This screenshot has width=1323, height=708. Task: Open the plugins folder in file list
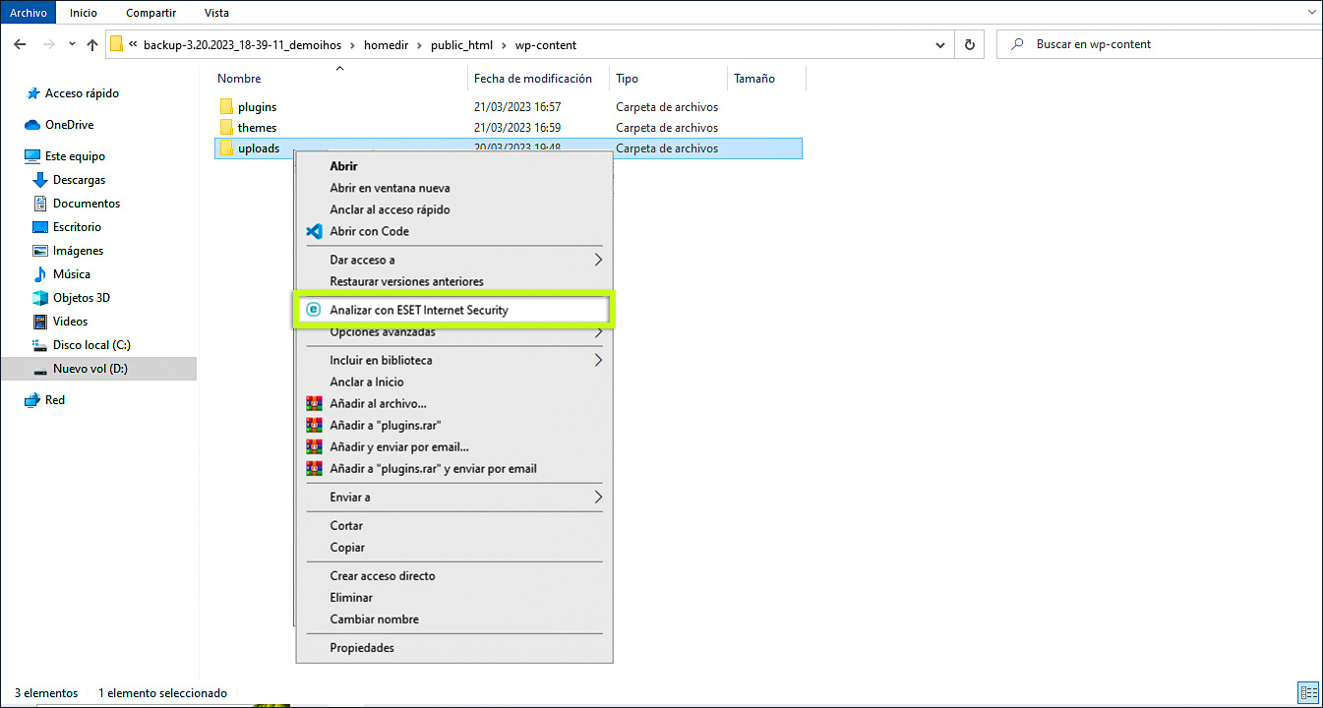[257, 107]
